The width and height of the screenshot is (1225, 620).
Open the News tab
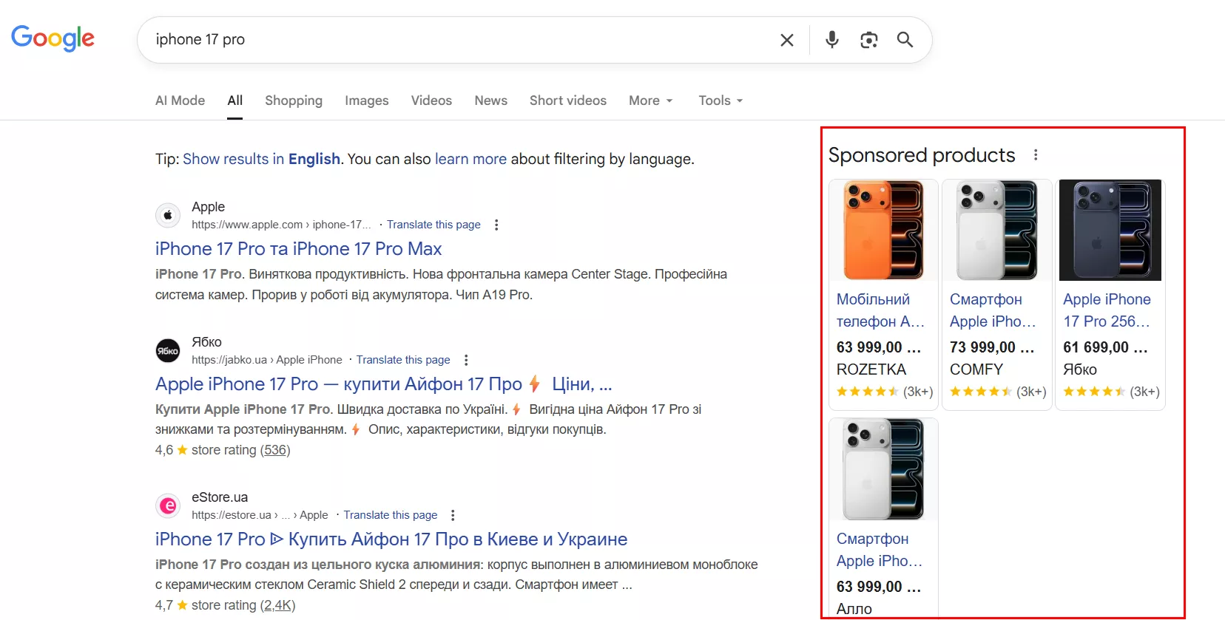click(x=490, y=101)
